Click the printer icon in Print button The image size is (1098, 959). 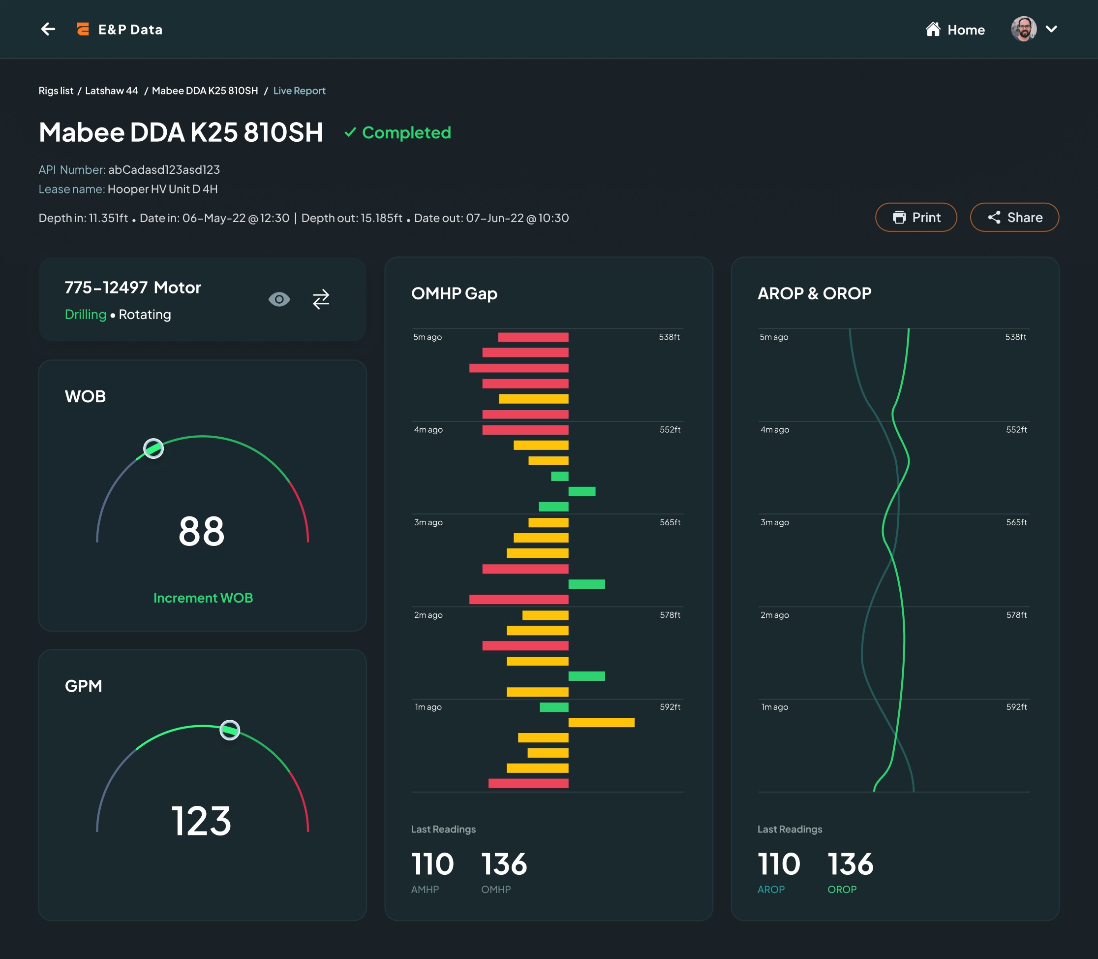pyautogui.click(x=899, y=217)
